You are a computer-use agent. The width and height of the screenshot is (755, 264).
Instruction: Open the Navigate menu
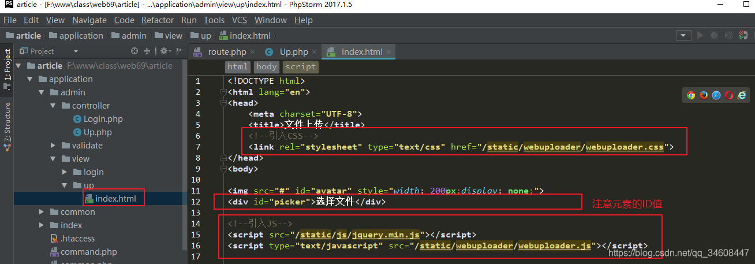tap(89, 20)
